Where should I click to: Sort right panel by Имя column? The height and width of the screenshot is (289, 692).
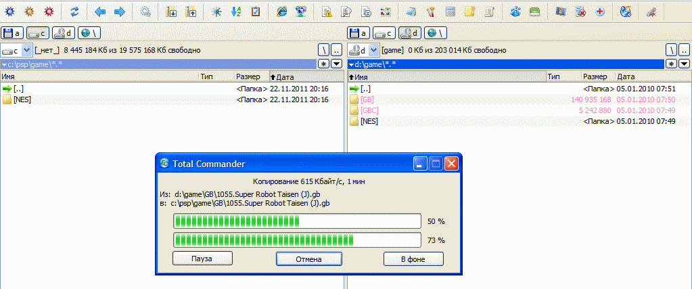447,76
